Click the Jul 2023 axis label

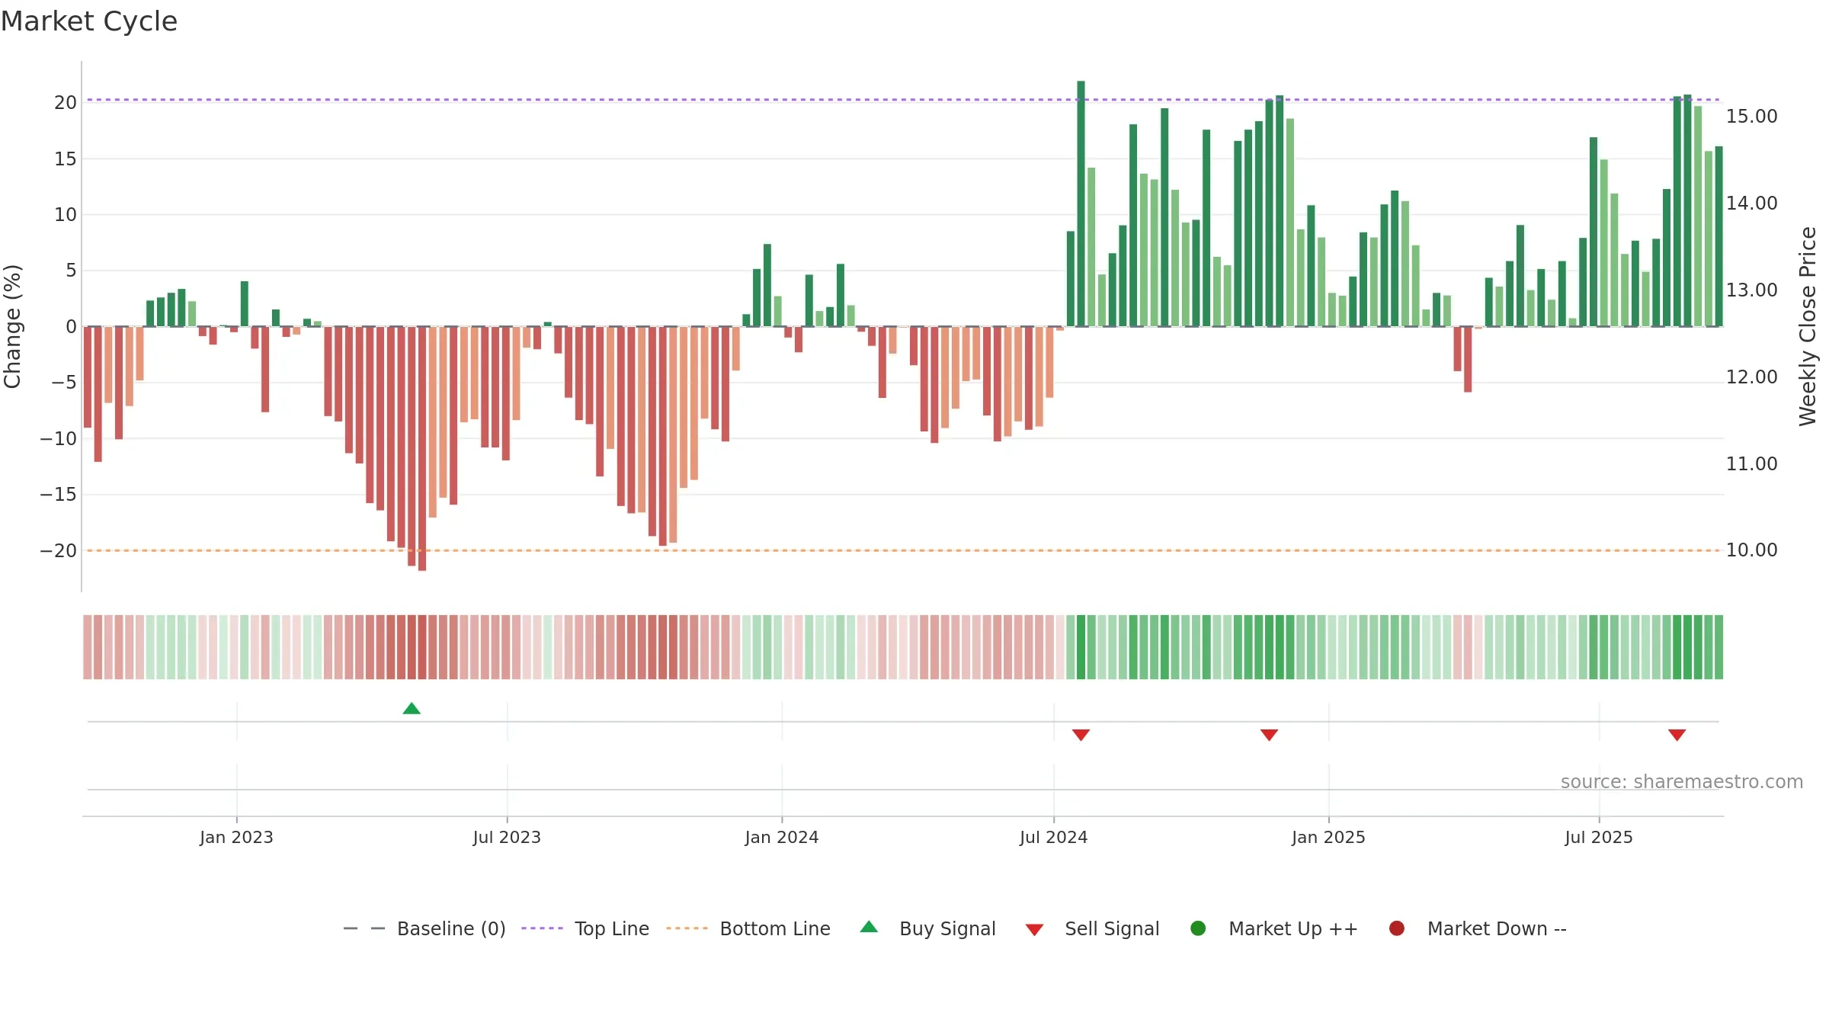[507, 837]
